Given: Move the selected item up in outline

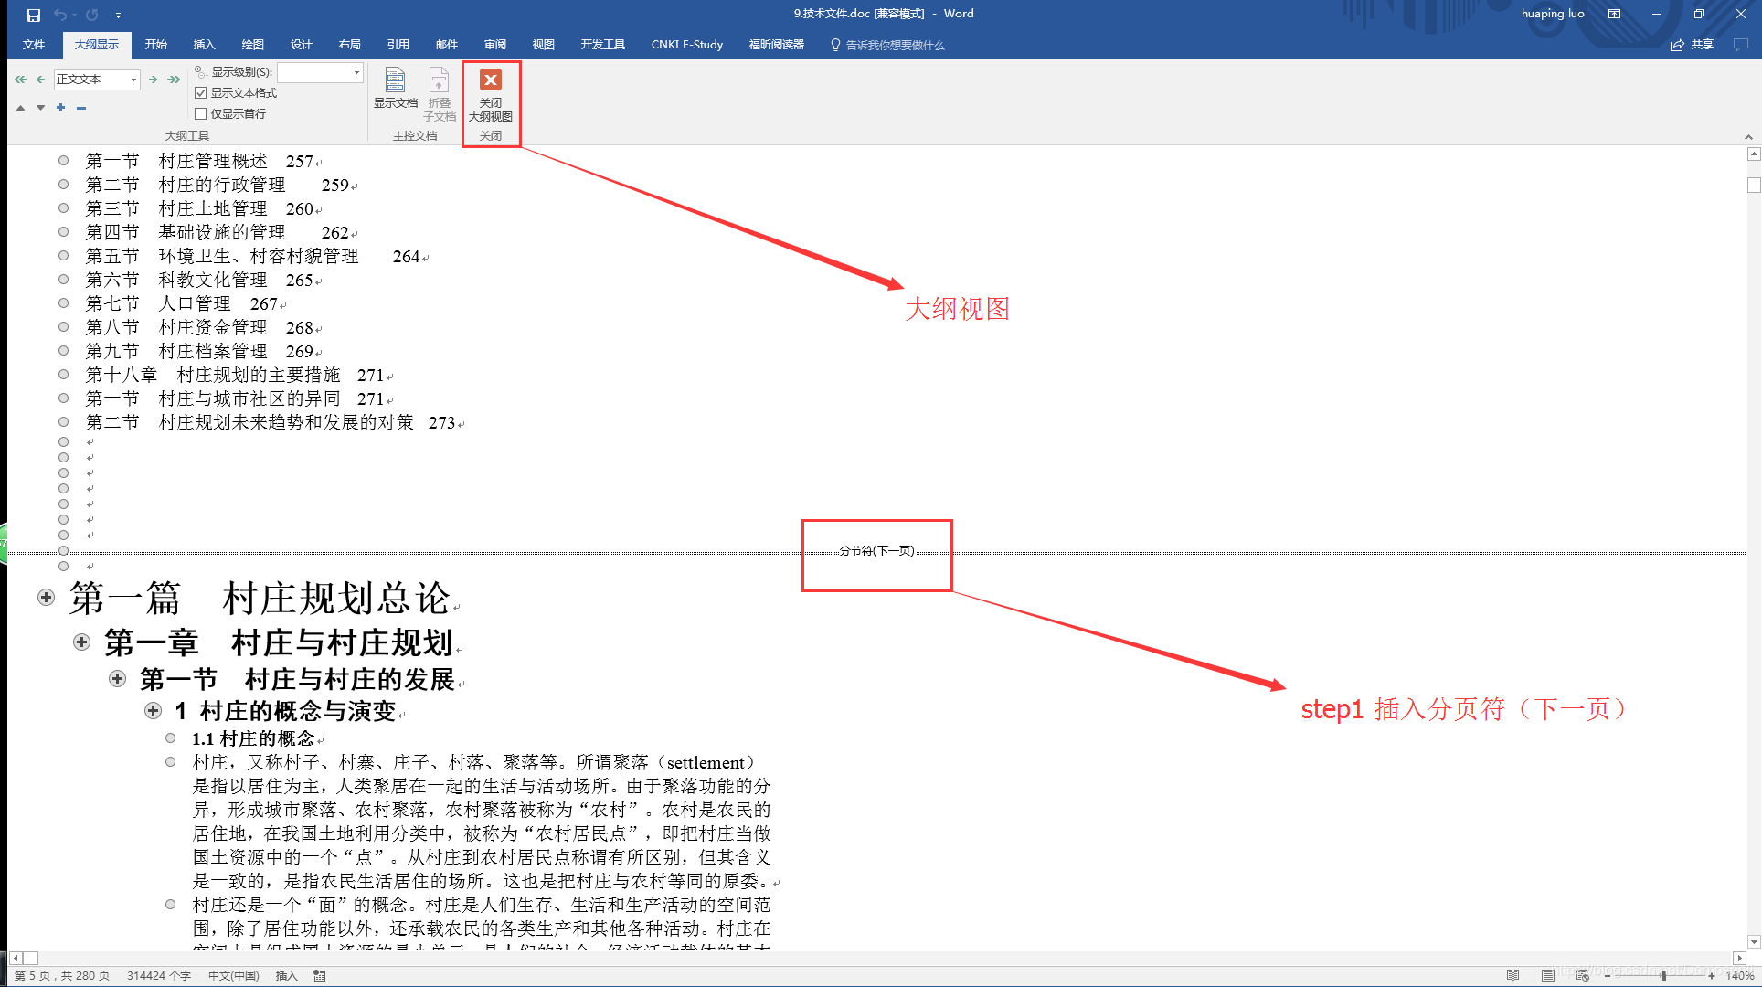Looking at the screenshot, I should click(20, 108).
